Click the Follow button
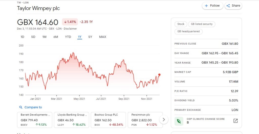 [212, 6]
